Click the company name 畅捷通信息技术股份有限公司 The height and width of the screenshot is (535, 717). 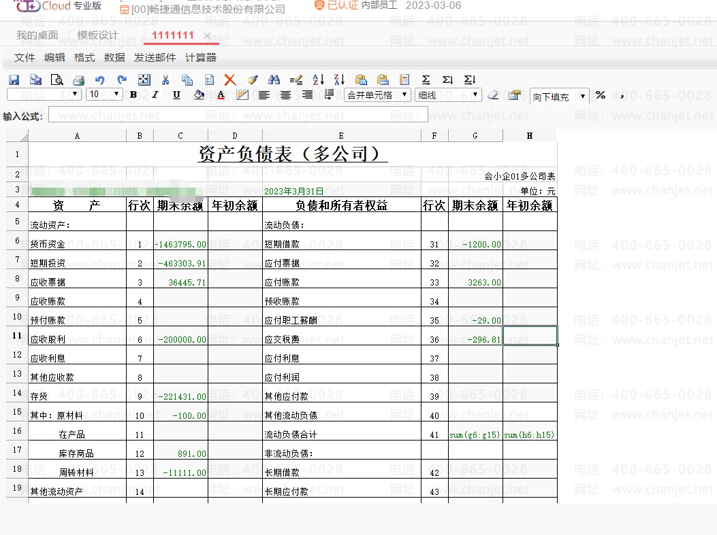pos(217,9)
